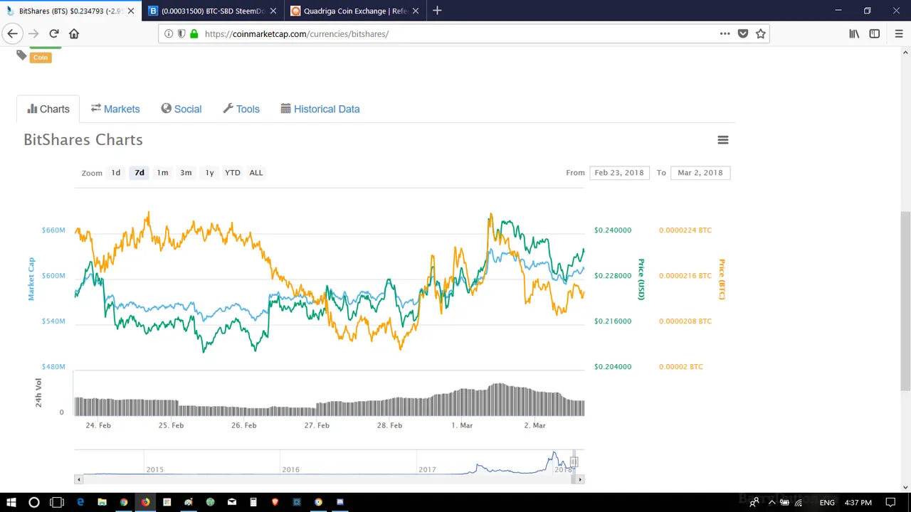Click the To date field Mar 2, 2018
This screenshot has height=512, width=911.
700,173
